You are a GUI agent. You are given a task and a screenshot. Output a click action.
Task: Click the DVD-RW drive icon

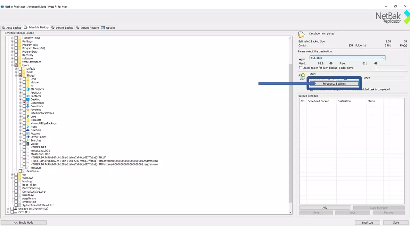(x=16, y=209)
